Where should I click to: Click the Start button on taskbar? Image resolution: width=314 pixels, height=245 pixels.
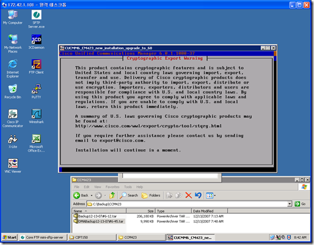point(10,237)
